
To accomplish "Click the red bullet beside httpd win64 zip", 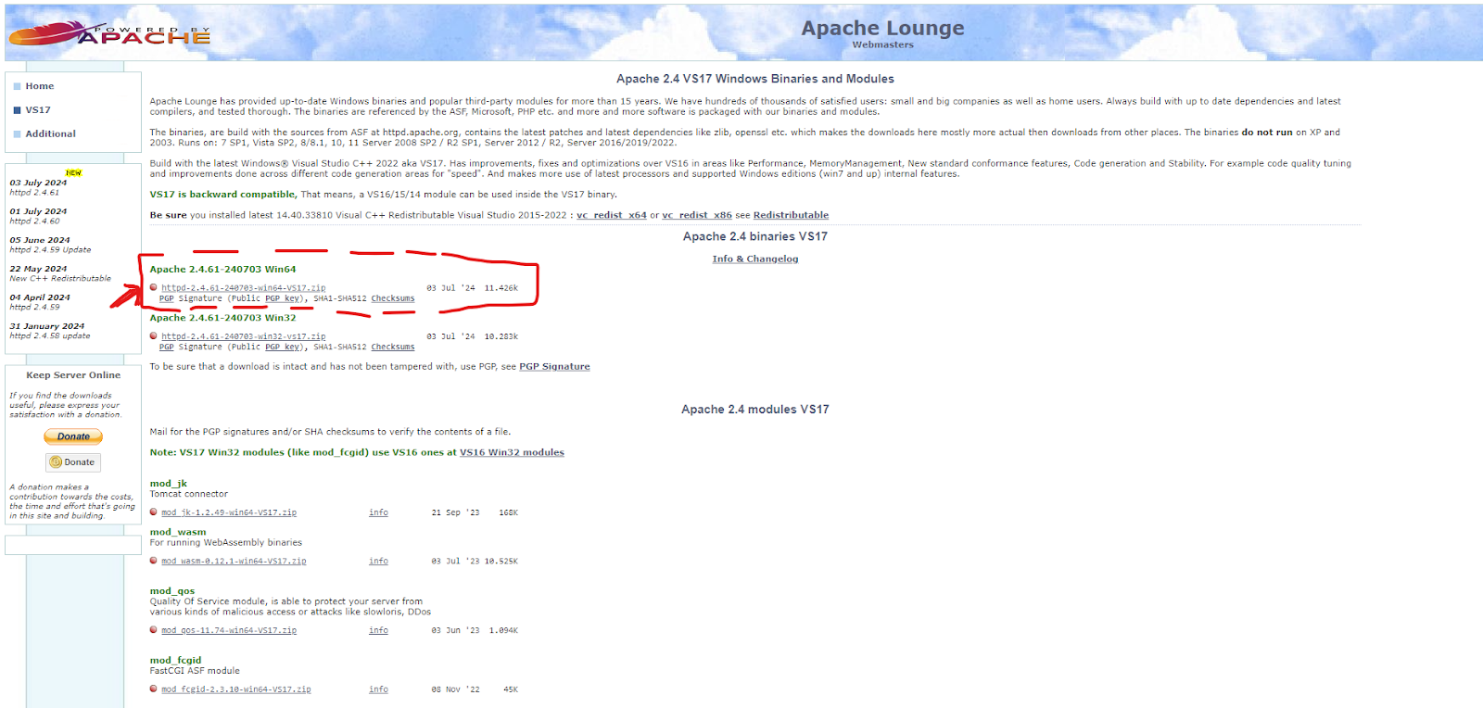I will point(154,287).
